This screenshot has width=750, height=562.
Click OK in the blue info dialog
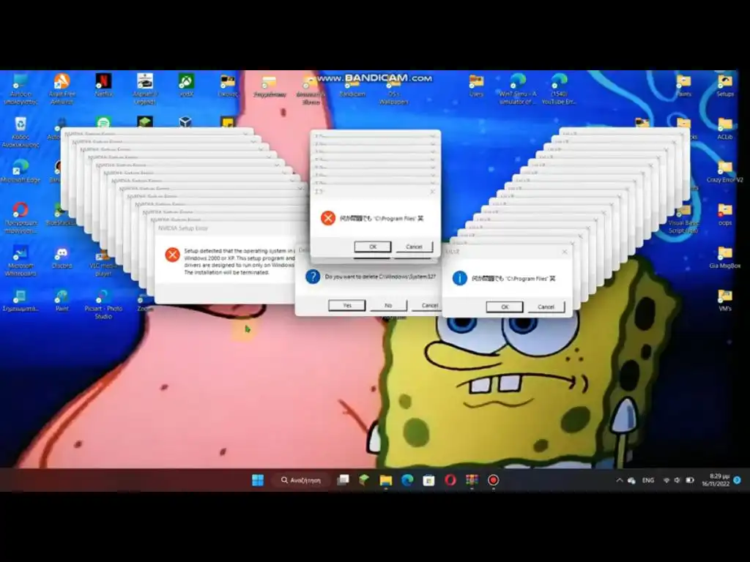[505, 307]
